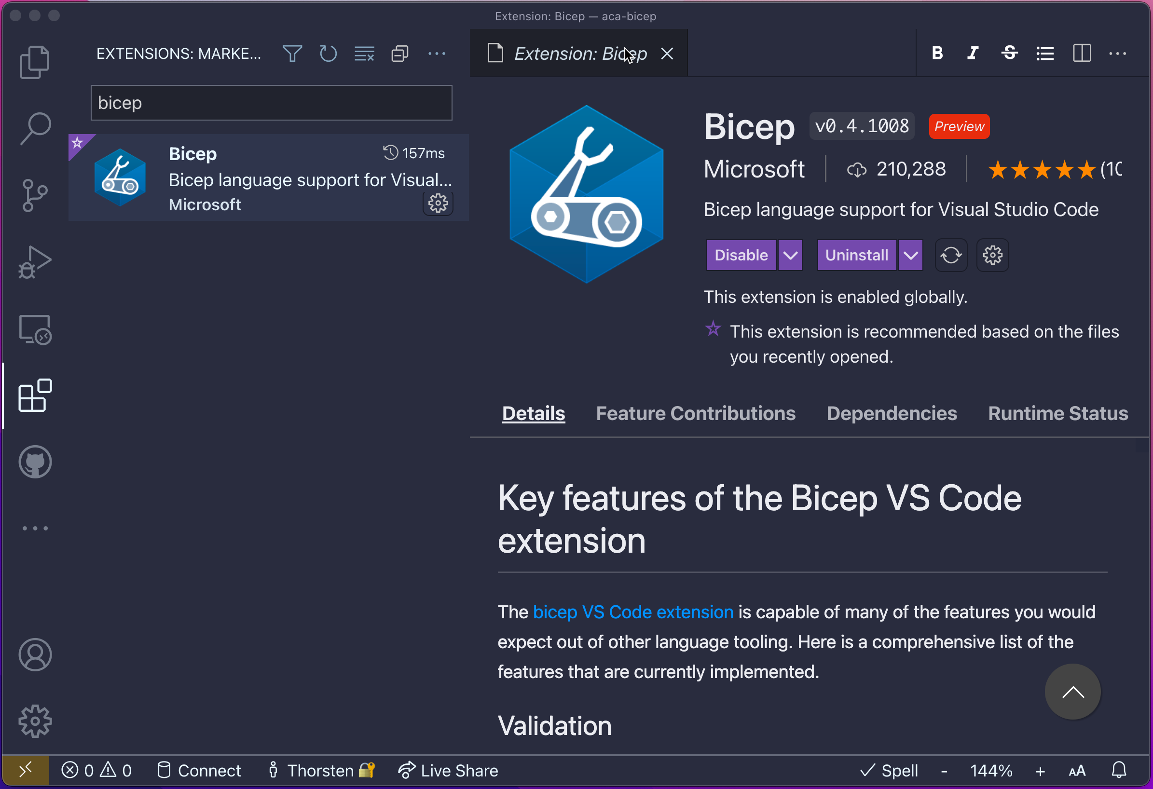Open the GitHub view in activity bar

(x=35, y=462)
